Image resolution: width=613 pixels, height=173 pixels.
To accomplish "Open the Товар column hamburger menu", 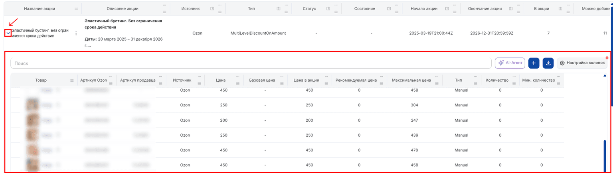I will [72, 81].
